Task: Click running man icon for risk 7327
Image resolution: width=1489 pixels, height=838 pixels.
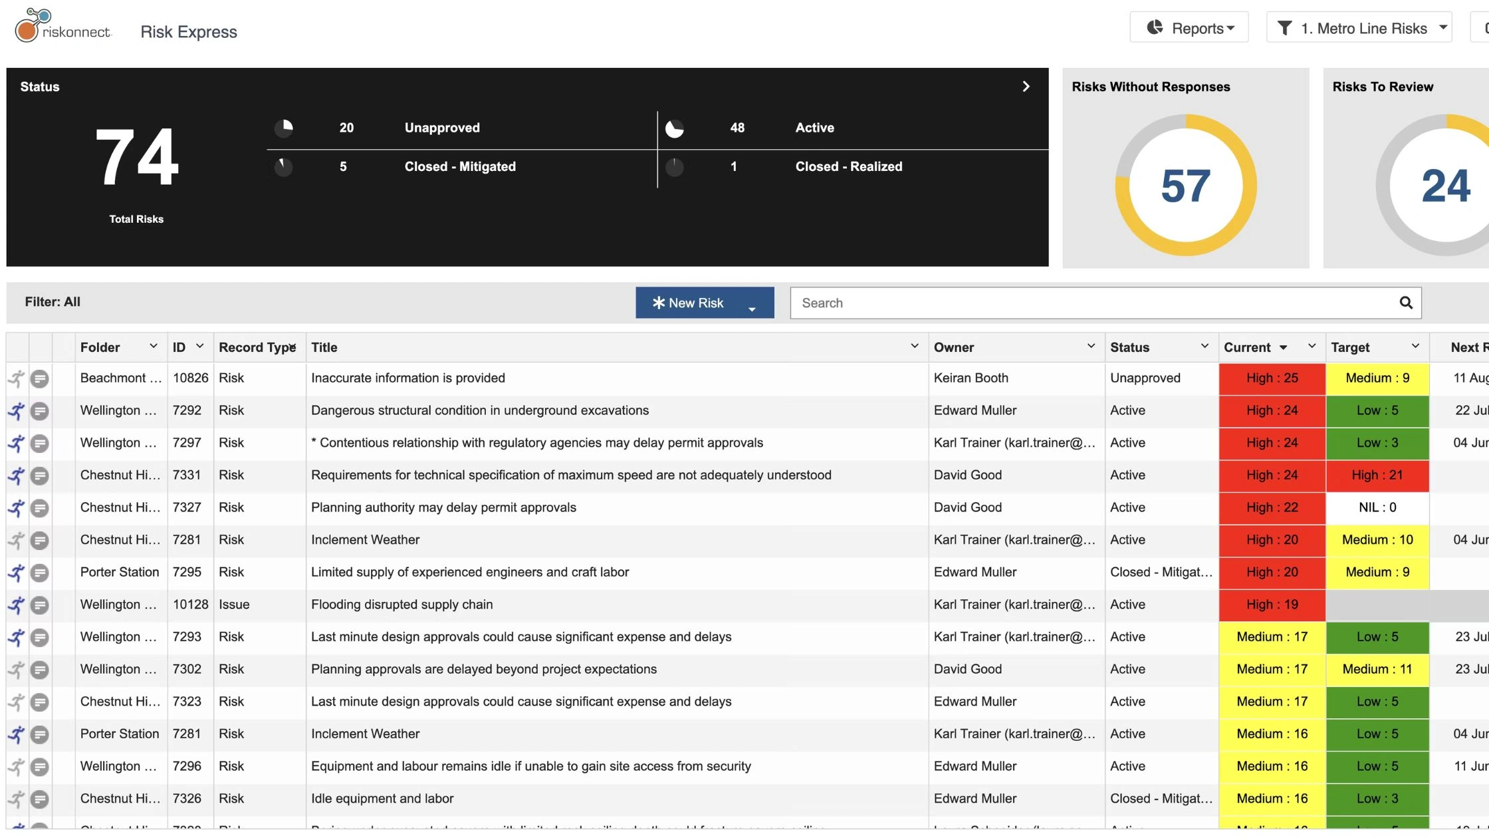Action: point(17,508)
